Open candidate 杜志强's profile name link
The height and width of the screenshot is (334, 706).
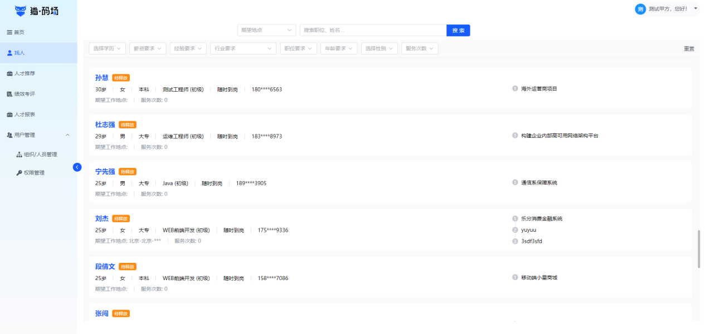[105, 124]
